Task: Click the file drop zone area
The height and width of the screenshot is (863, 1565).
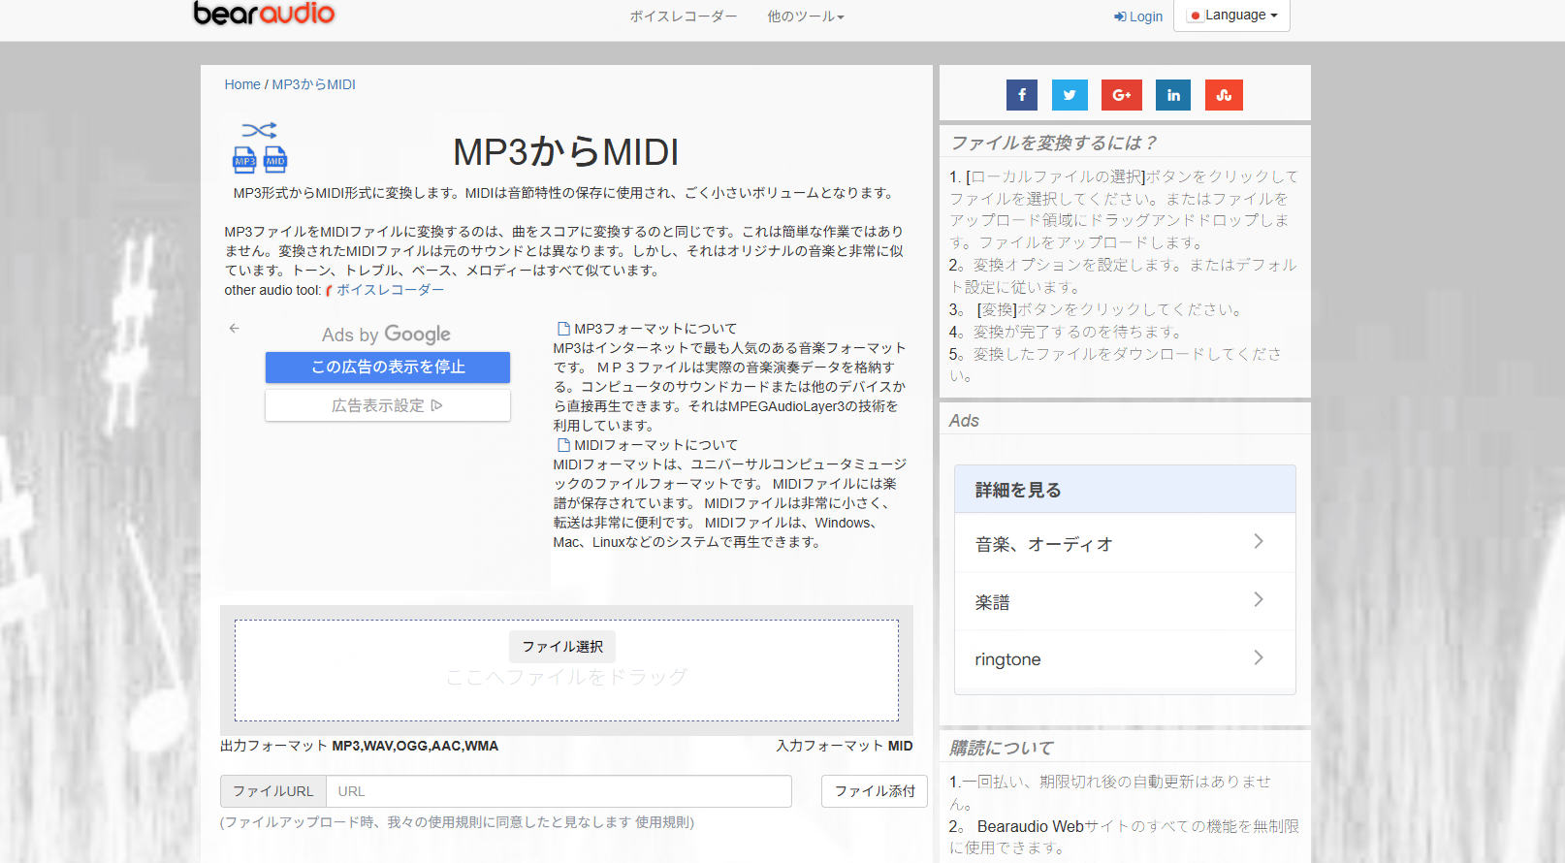Action: [x=566, y=671]
